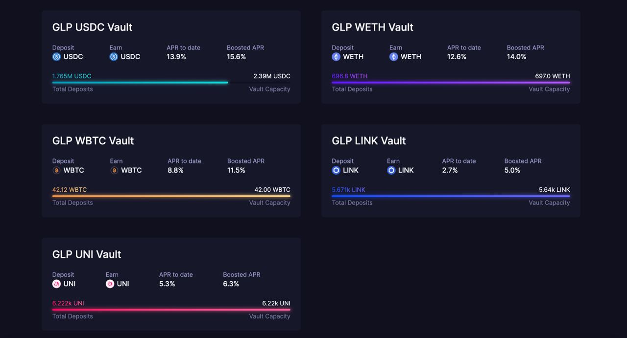Viewport: 627px width, 338px height.
Task: Click the WETH earn token icon
Action: [393, 57]
